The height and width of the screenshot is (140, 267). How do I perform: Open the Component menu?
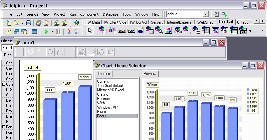click(89, 14)
